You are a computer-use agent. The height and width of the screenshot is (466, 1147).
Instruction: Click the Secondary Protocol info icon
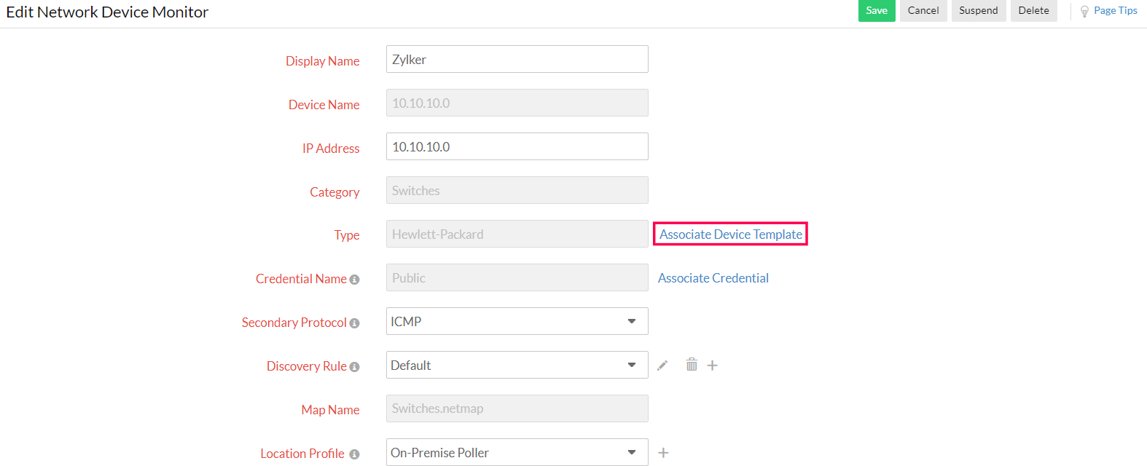[355, 323]
